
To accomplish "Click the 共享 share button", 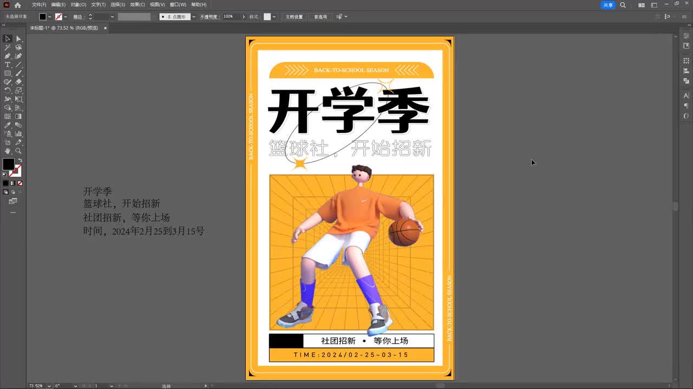I will click(x=609, y=5).
